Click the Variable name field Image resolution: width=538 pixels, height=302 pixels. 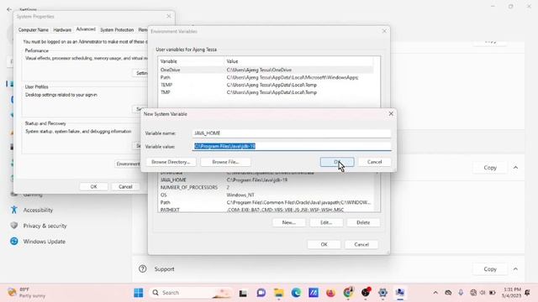pyautogui.click(x=292, y=133)
